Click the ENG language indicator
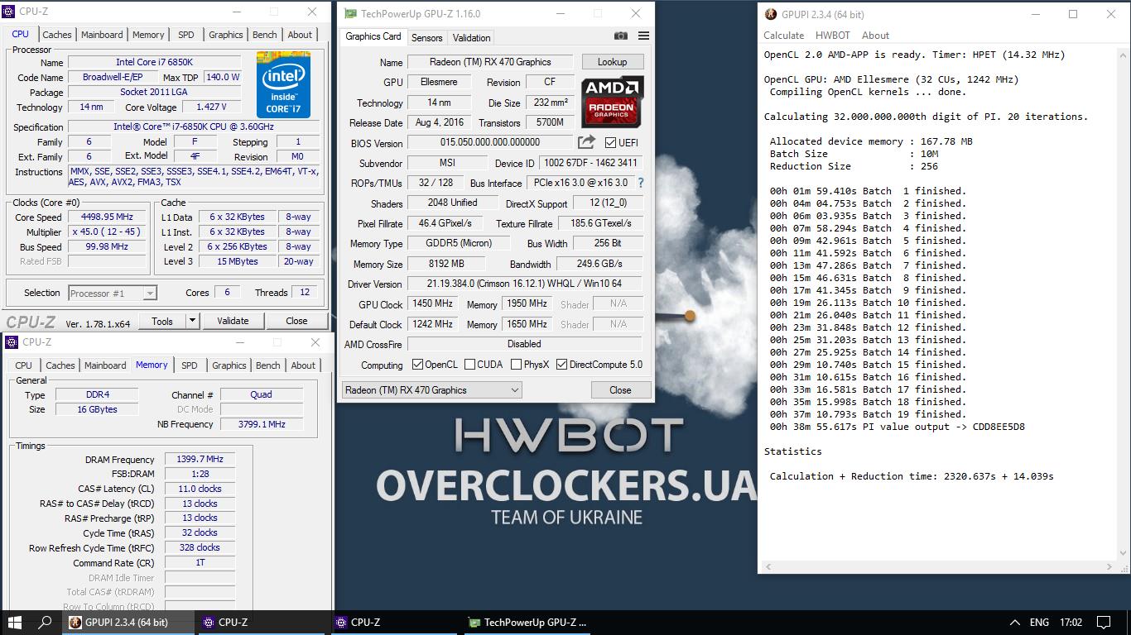Viewport: 1131px width, 635px height. 1039,623
